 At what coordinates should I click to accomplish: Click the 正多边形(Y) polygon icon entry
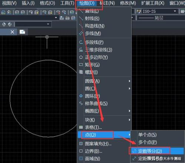104,57
